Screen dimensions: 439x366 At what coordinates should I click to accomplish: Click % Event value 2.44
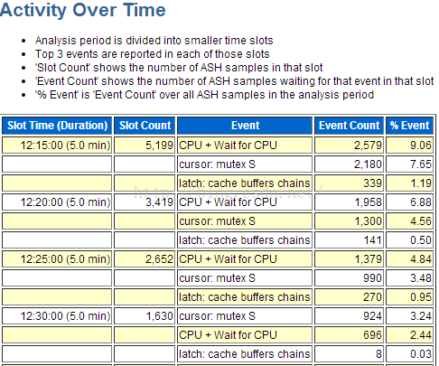pyautogui.click(x=421, y=335)
